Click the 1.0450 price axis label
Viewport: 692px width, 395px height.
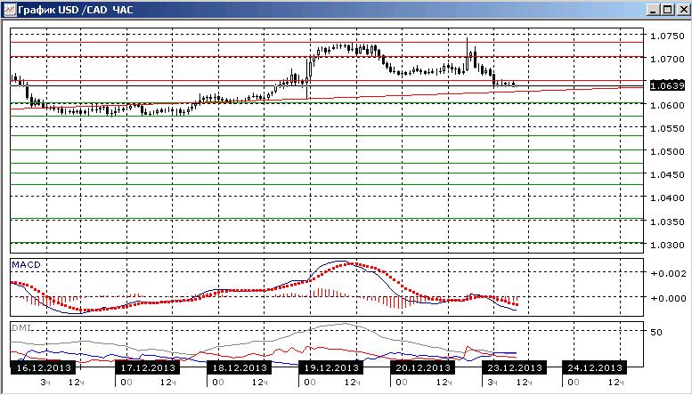tap(667, 174)
